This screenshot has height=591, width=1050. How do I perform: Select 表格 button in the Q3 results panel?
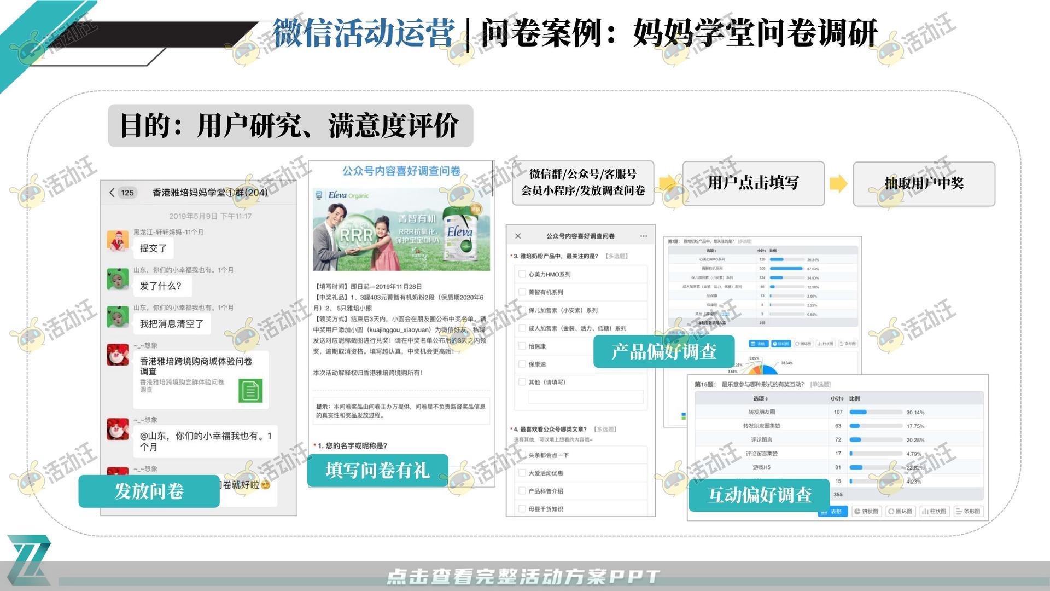759,344
